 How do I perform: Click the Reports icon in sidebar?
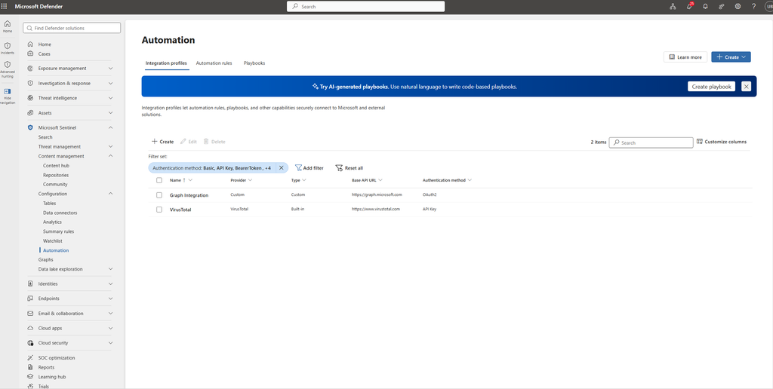point(30,367)
